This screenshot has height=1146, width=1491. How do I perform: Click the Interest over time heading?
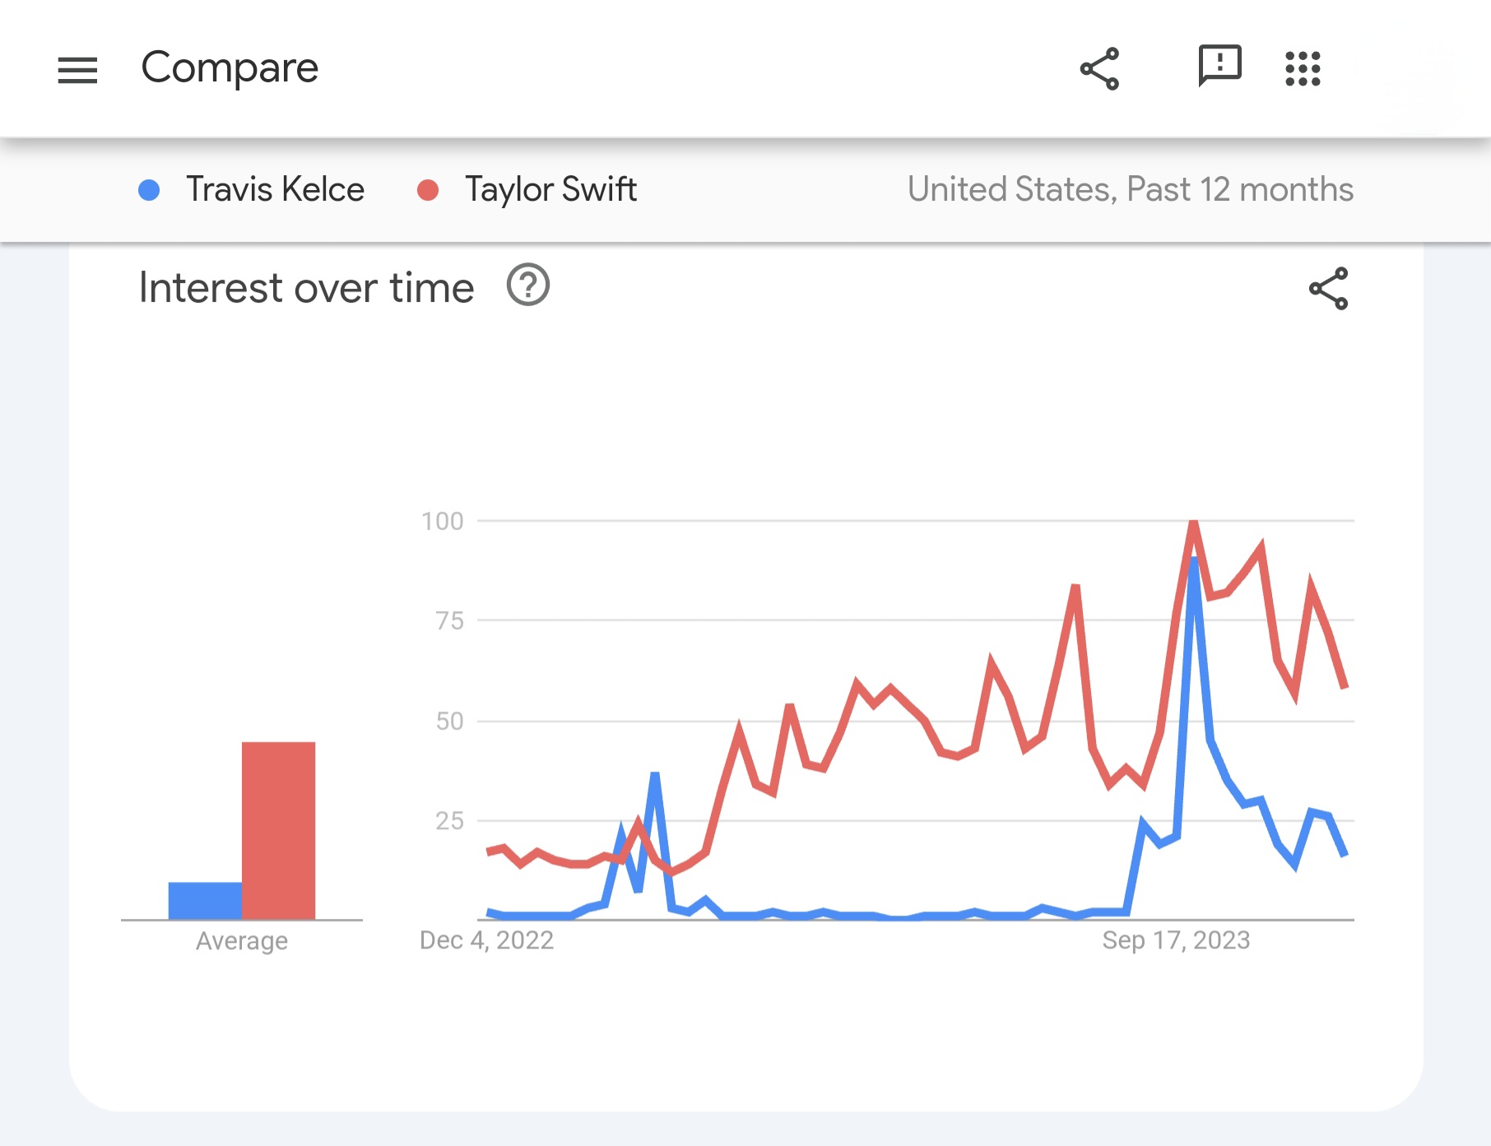tap(306, 288)
